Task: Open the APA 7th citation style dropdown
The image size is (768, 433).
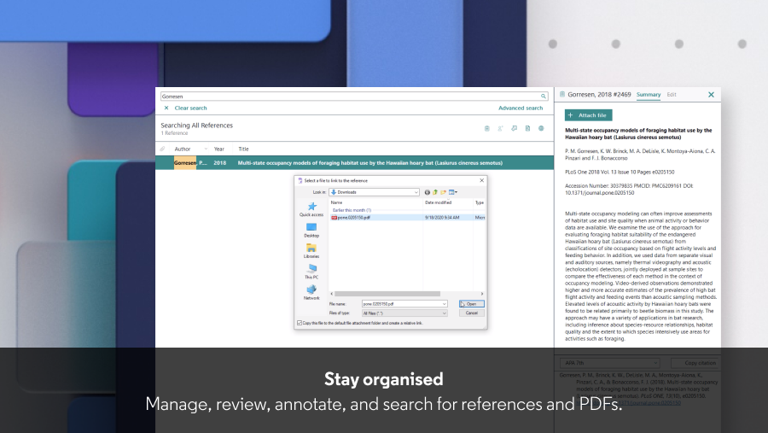Action: tap(610, 363)
